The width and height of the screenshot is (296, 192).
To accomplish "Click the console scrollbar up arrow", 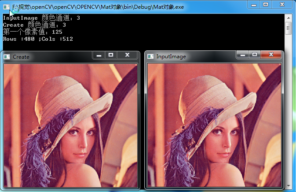I will pos(289,18).
